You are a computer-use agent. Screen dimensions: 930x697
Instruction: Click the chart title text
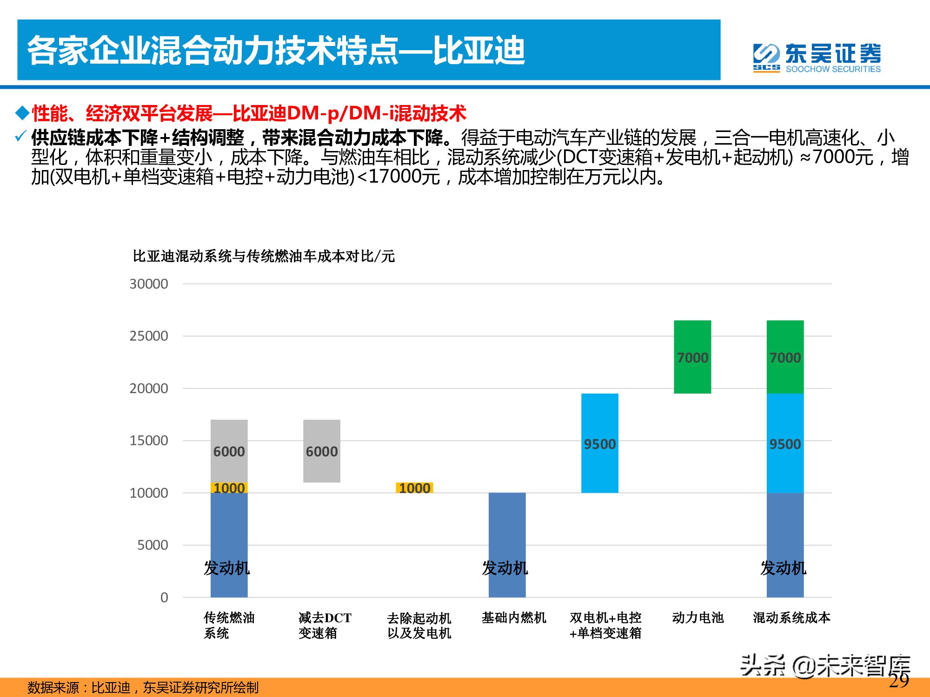click(x=264, y=256)
